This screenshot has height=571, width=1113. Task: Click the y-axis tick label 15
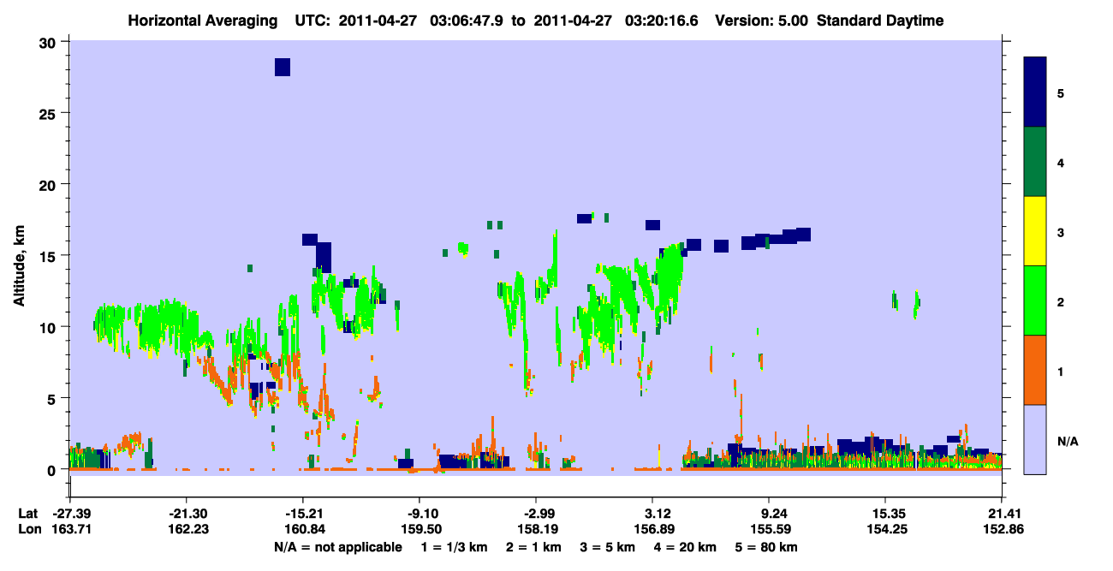point(50,256)
